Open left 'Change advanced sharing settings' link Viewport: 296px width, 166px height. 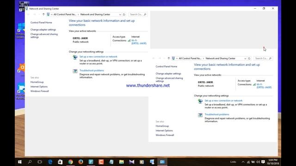(44, 36)
